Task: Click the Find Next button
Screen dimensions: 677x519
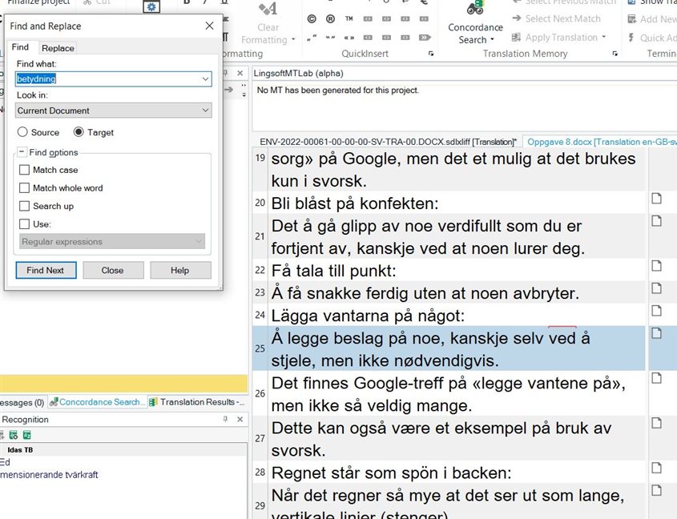Action: click(x=46, y=270)
